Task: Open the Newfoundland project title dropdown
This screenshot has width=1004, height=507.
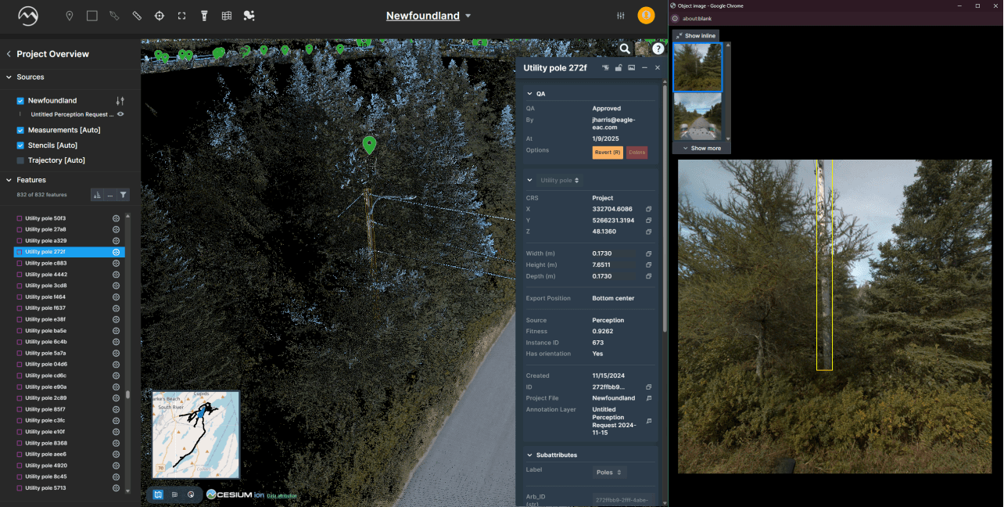Action: click(429, 16)
